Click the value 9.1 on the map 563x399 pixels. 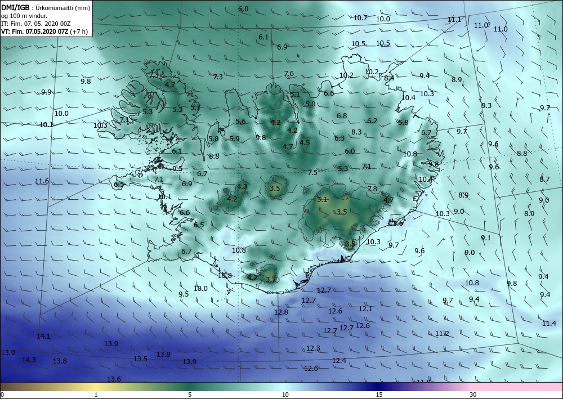pyautogui.click(x=486, y=237)
